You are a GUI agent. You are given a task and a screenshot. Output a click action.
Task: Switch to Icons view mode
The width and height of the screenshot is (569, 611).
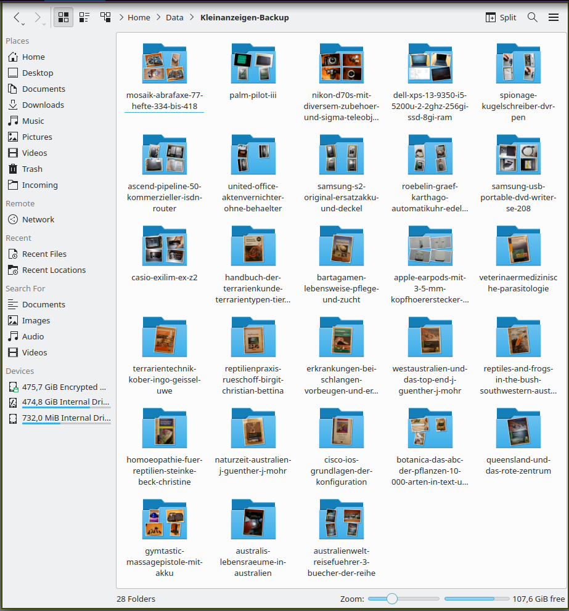(x=63, y=17)
